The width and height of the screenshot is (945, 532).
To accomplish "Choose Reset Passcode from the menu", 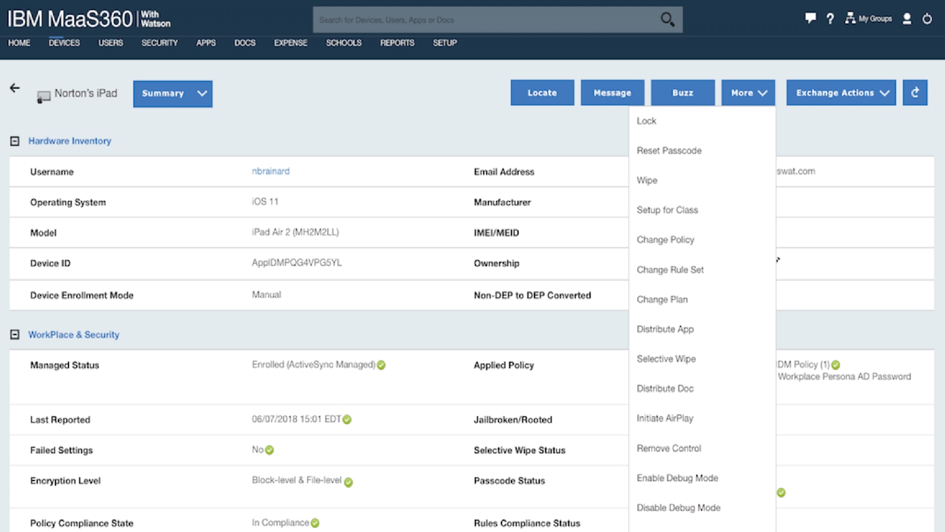I will (x=669, y=151).
